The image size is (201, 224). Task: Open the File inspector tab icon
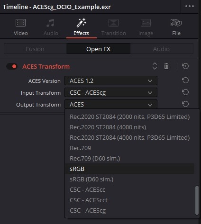point(176,23)
